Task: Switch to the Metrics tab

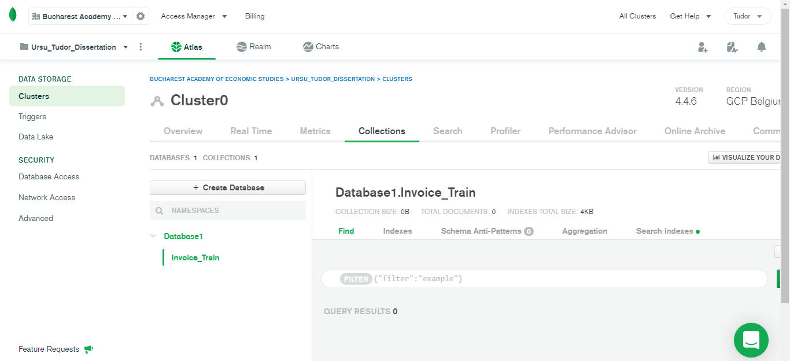Action: pos(315,131)
